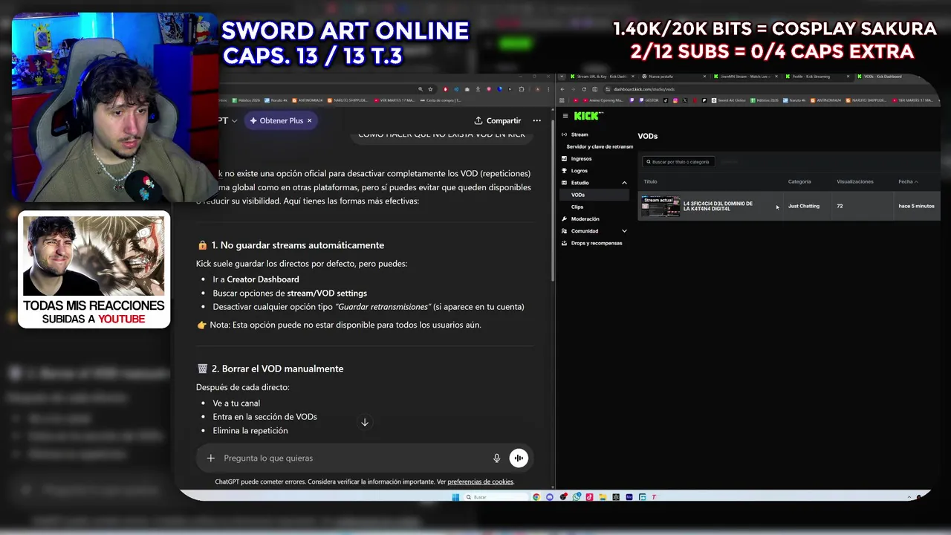Click the plus attach icon in ChatGPT
The height and width of the screenshot is (535, 951).
(x=211, y=458)
